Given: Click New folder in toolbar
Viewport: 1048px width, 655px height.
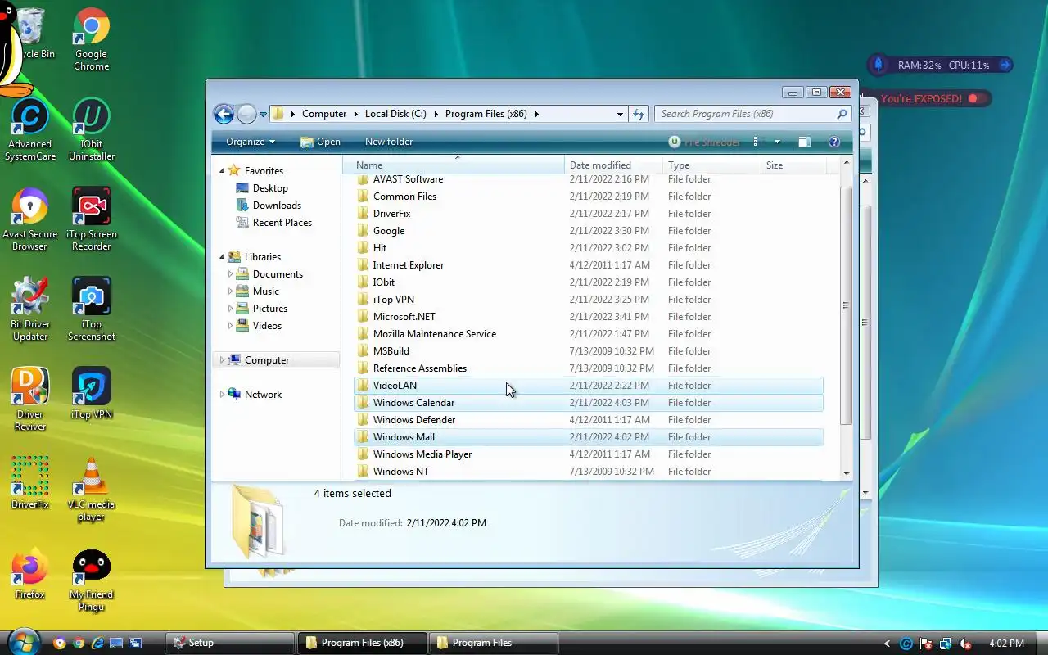Looking at the screenshot, I should (389, 142).
